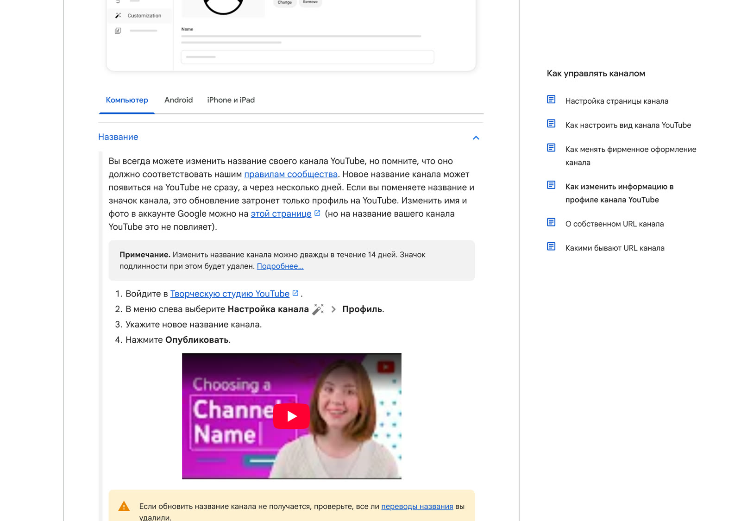Click the orange warning triangle icon
Viewport: 741px width, 521px height.
tap(124, 506)
